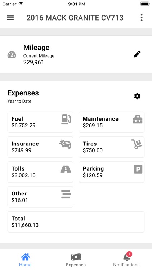Open the Other expense card

pyautogui.click(x=40, y=197)
